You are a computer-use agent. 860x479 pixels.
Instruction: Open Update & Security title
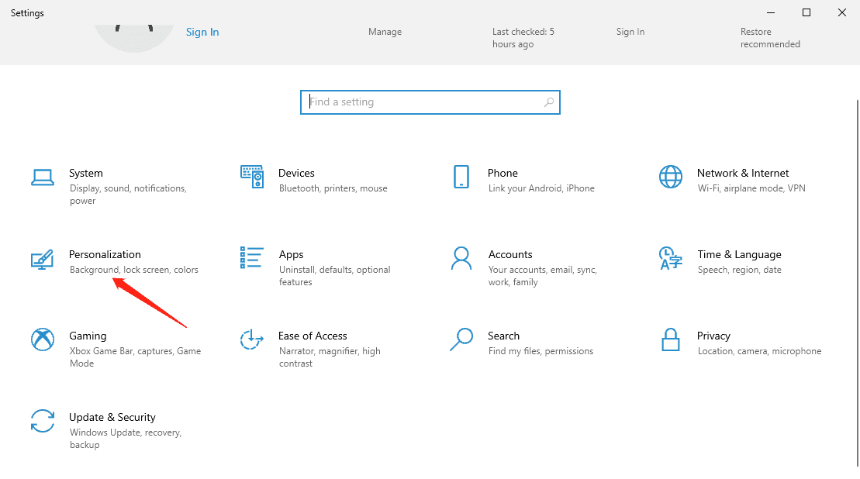112,417
